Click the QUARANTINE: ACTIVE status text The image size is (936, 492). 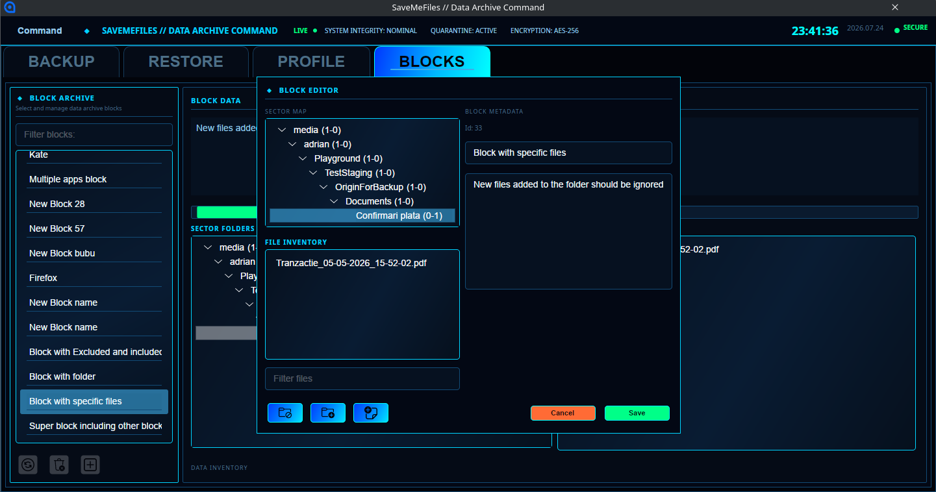click(464, 31)
